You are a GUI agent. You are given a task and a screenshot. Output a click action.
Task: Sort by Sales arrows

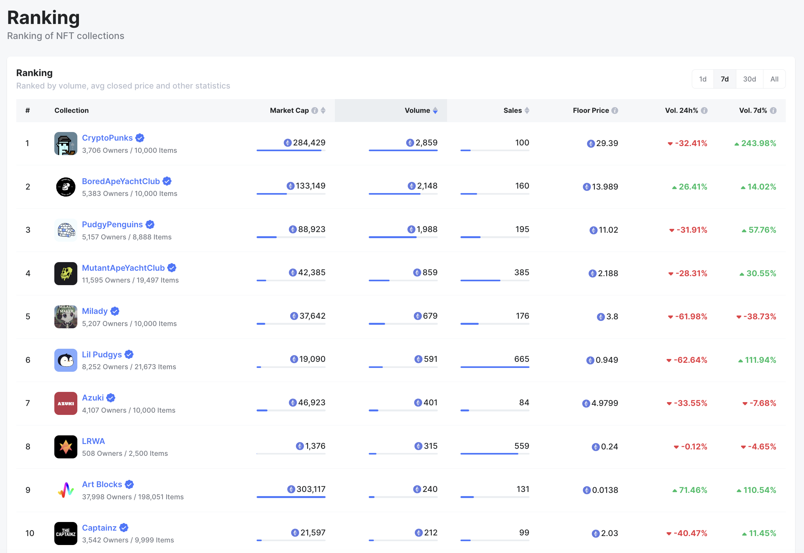527,111
